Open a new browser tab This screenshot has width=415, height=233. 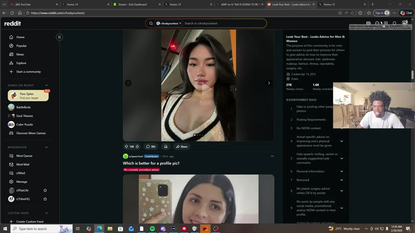pos(373,5)
